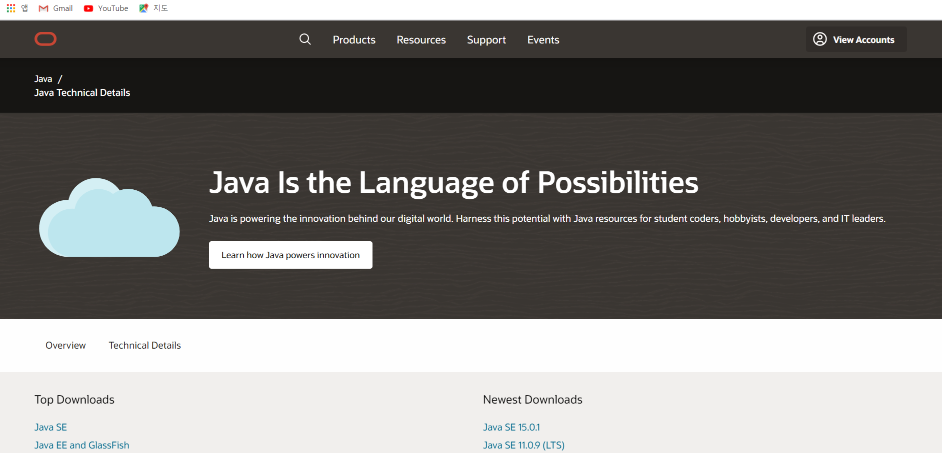The width and height of the screenshot is (942, 453).
Task: Switch to the Technical Details tab
Action: click(144, 345)
